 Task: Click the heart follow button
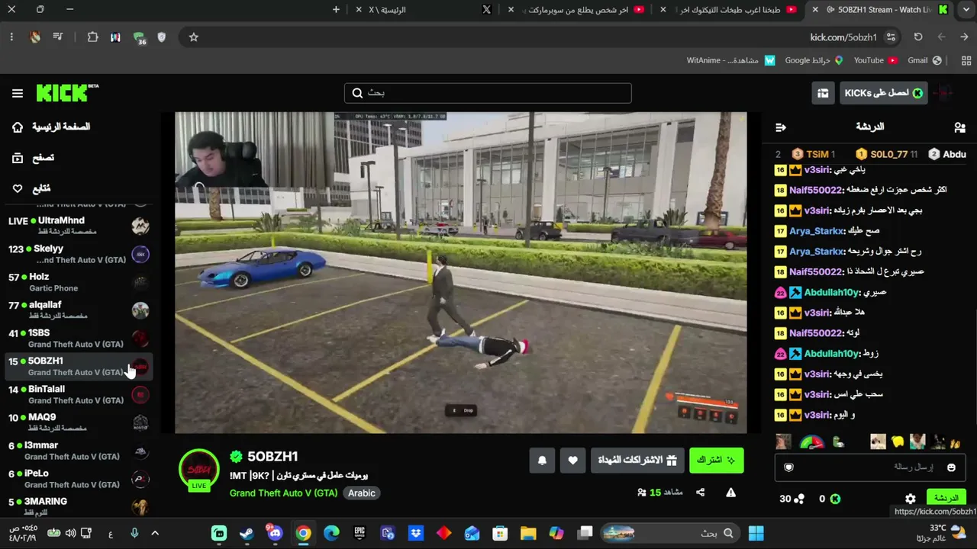[572, 460]
